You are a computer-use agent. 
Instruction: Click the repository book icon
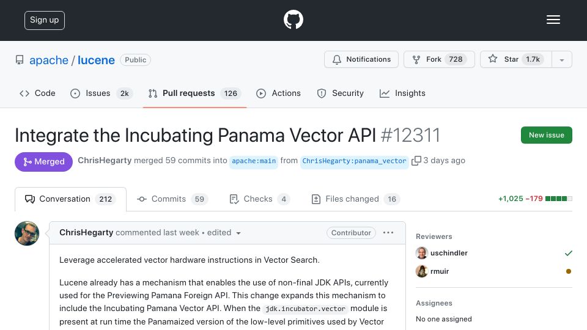coord(20,60)
